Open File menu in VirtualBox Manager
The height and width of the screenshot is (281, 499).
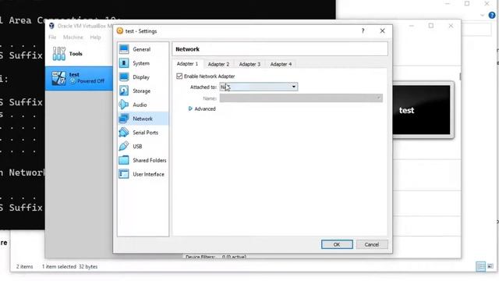(52, 37)
